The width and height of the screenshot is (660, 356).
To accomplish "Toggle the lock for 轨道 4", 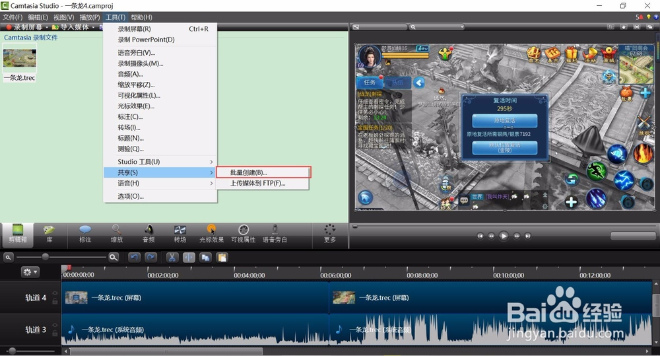I will point(55,301).
